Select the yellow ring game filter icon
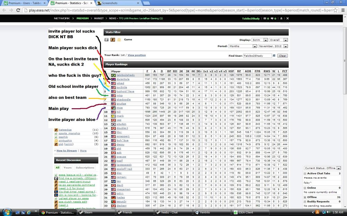This screenshot has height=216, width=347. click(119, 40)
